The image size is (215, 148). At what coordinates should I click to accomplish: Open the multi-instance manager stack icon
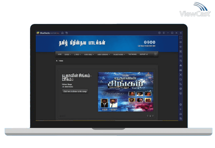(x=181, y=89)
